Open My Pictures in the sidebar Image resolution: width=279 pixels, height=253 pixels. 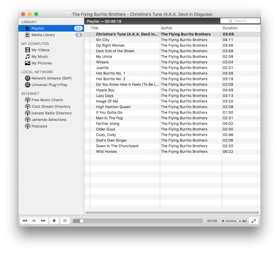pos(51,63)
